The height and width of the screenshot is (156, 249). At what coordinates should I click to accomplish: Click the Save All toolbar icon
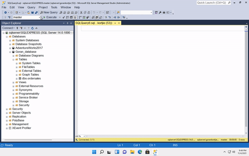pos(37,12)
